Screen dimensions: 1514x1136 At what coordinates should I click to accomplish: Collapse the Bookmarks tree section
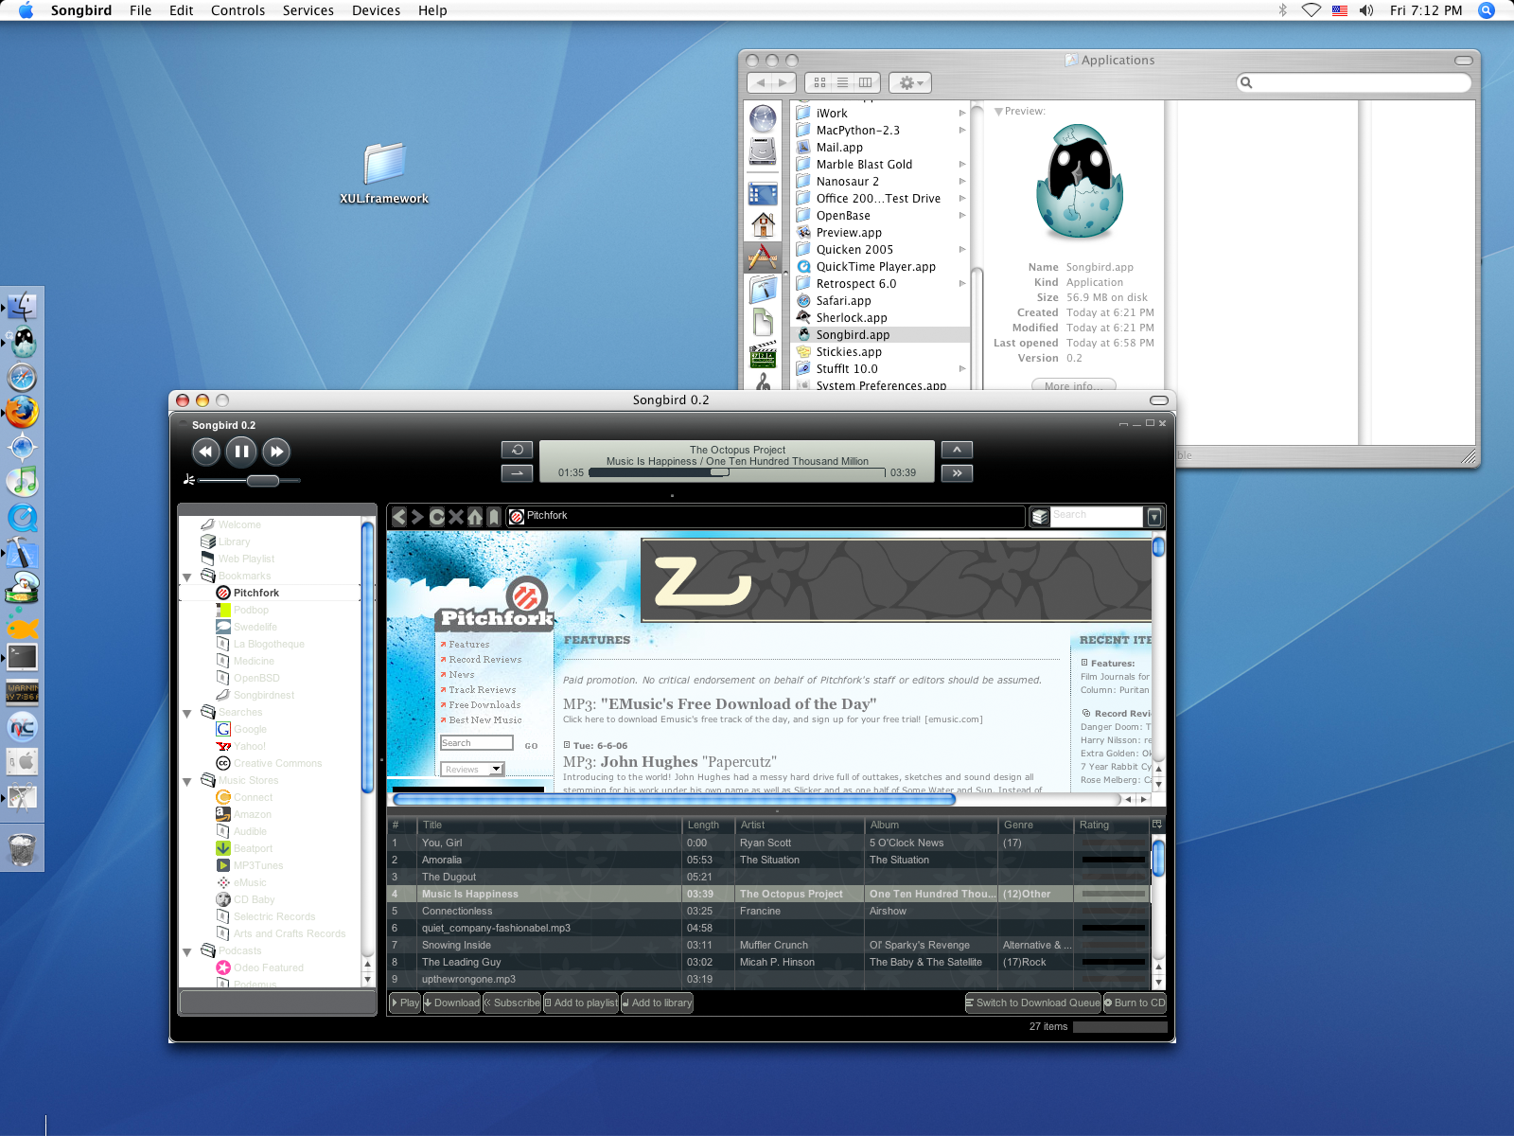pyautogui.click(x=187, y=577)
